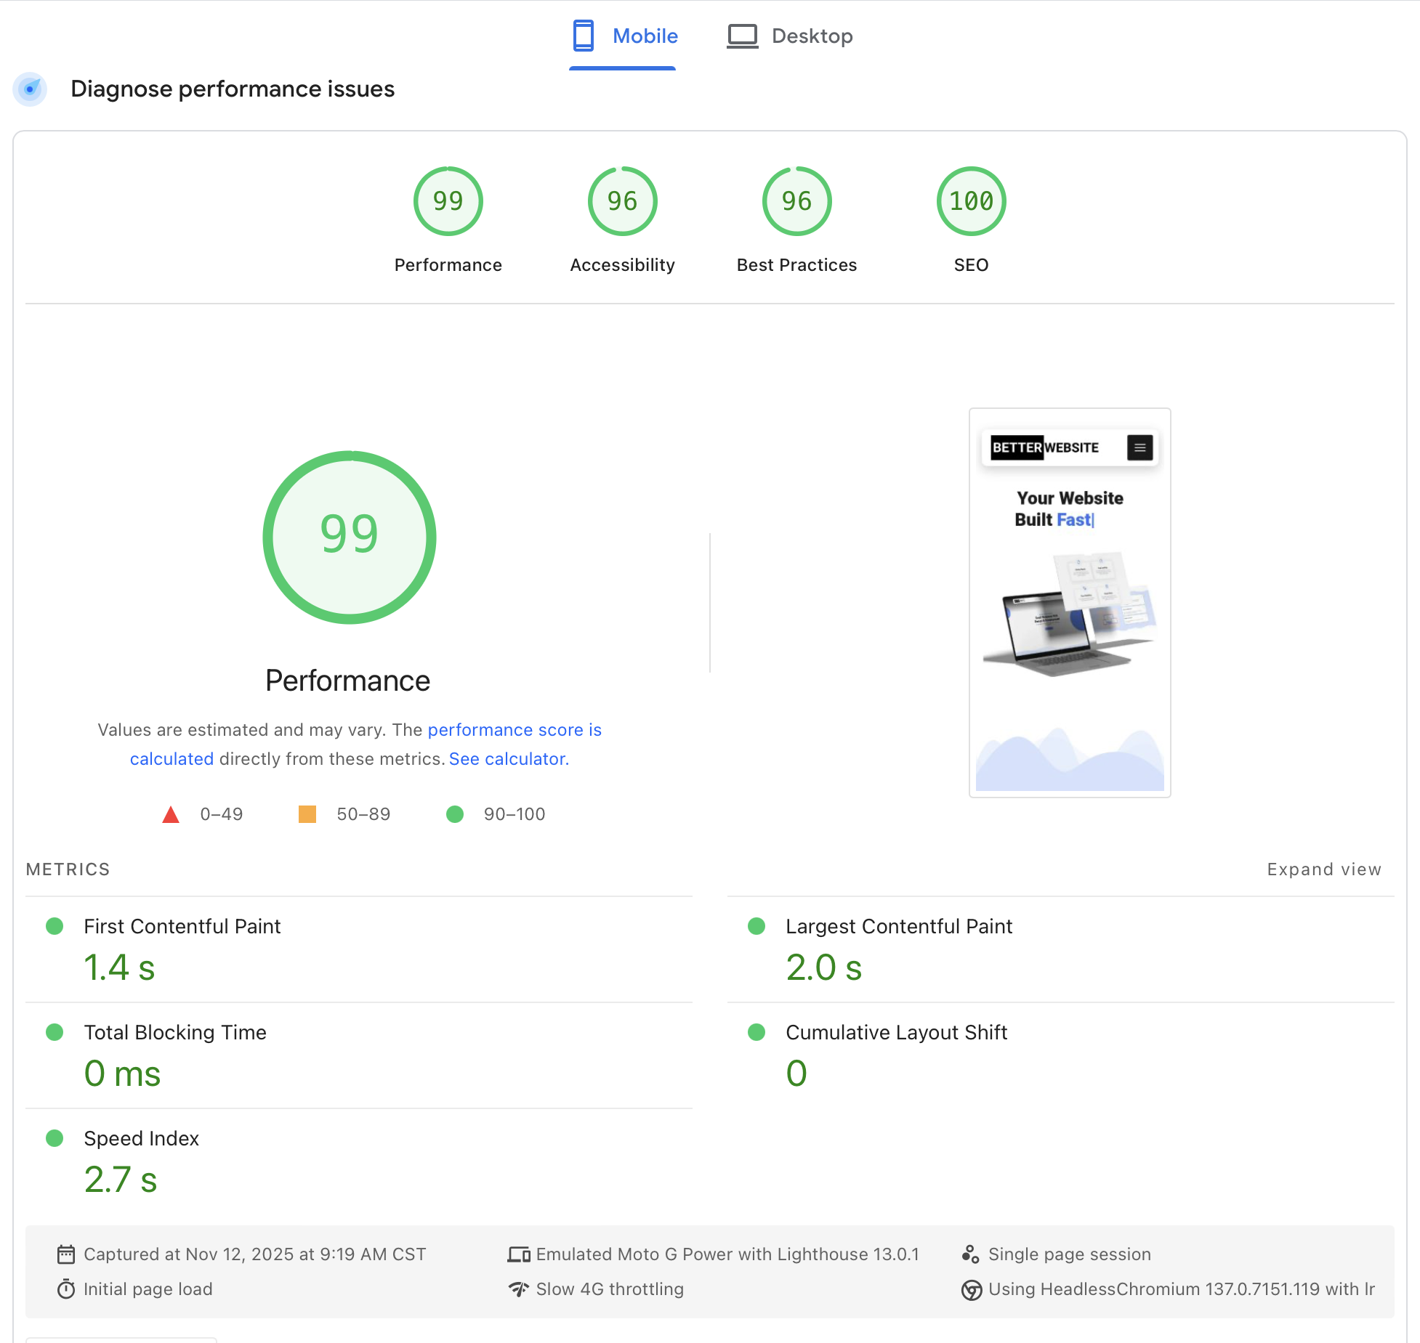Select the Mobile tab
The height and width of the screenshot is (1343, 1420).
click(x=645, y=36)
